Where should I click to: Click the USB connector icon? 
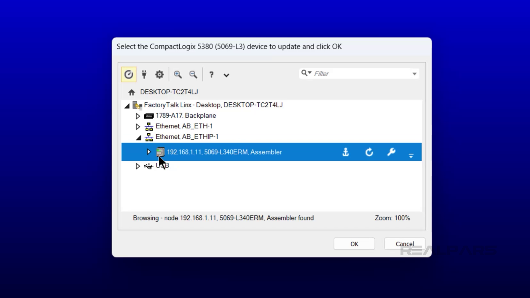point(149,166)
